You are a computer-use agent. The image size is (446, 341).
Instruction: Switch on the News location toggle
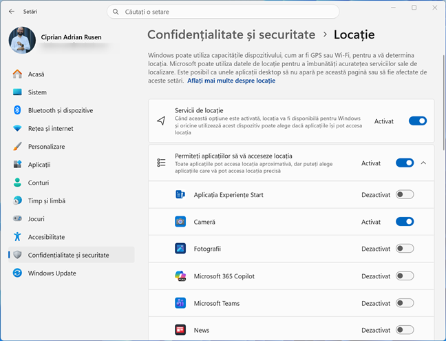pyautogui.click(x=405, y=330)
